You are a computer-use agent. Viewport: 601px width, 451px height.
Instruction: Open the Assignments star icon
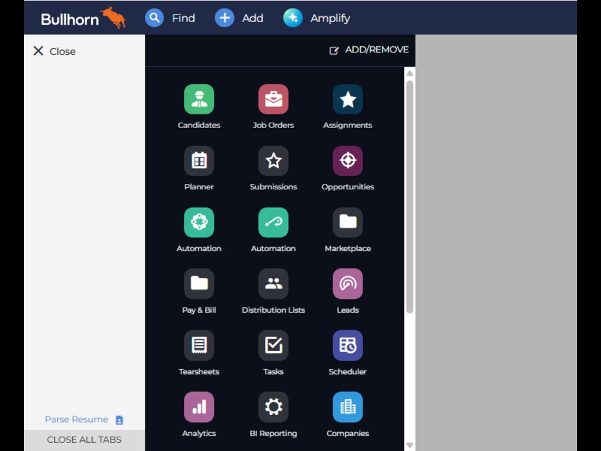pyautogui.click(x=347, y=99)
